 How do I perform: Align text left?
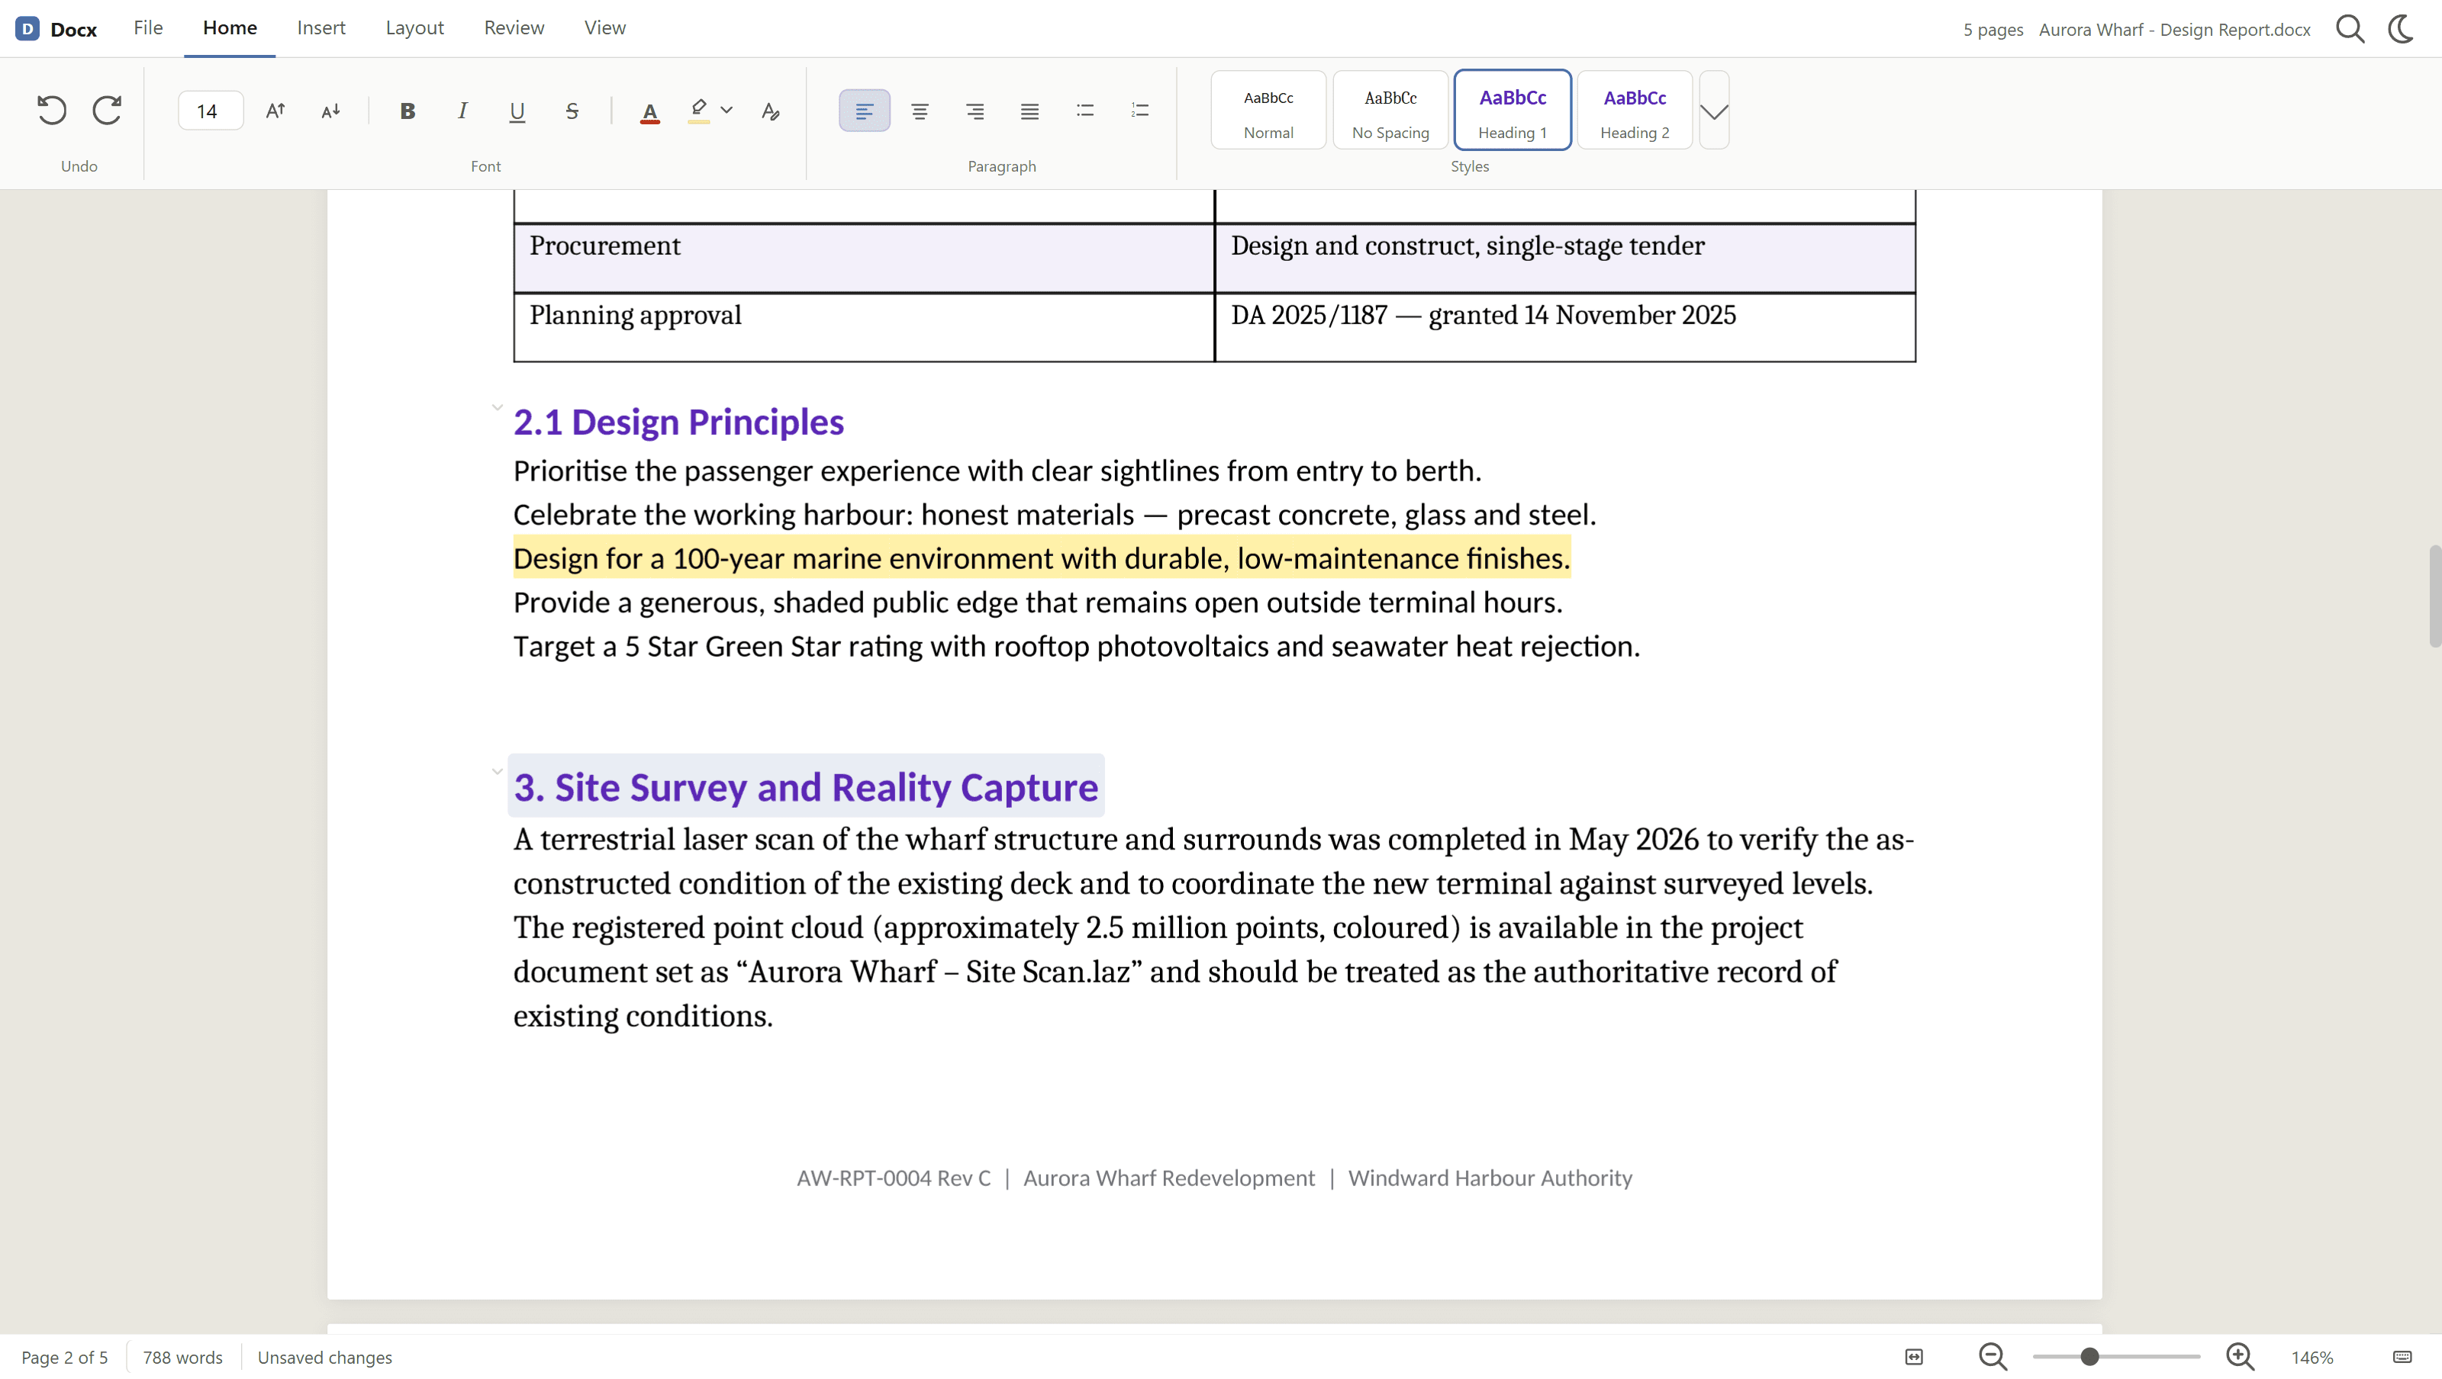[x=865, y=111]
